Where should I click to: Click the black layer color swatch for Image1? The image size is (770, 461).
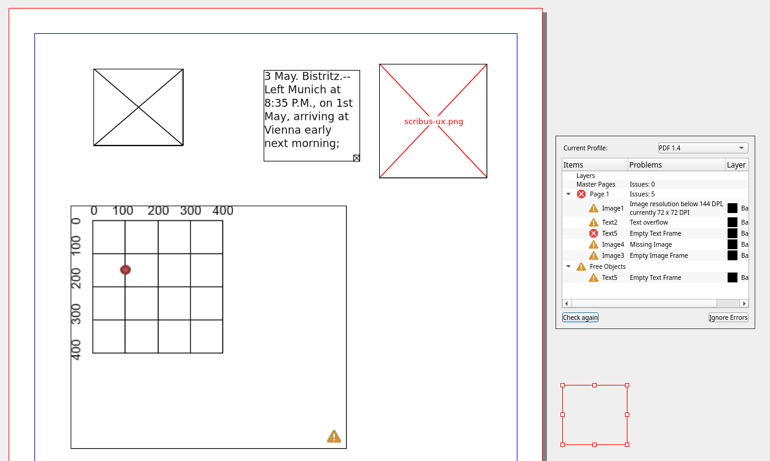(733, 208)
